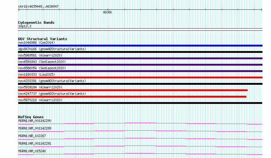271x158 pixels.
Task: Select the red nsv5939184 variant bar
Action: tap(133, 90)
